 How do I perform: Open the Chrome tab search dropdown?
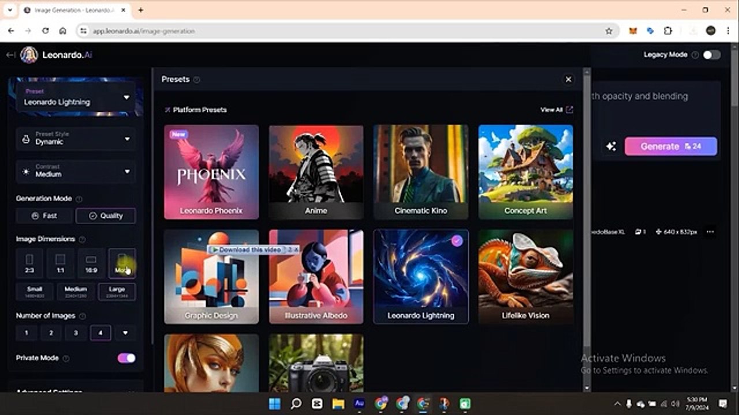click(x=10, y=10)
